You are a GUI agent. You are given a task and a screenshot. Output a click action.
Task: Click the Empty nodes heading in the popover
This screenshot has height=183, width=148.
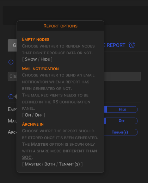click(x=36, y=39)
